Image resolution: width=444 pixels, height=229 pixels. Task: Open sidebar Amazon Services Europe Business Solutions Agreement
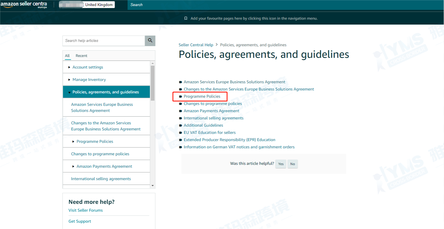102,108
